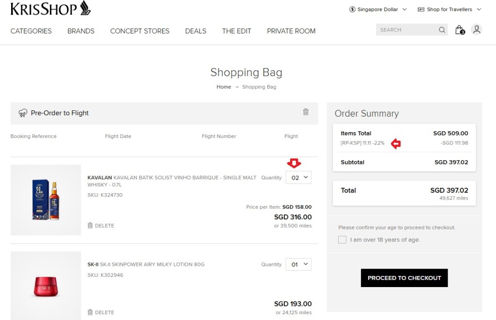Click the Pre-Order to Flight plane icon
Screen dimensions: 496x320
tap(23, 113)
